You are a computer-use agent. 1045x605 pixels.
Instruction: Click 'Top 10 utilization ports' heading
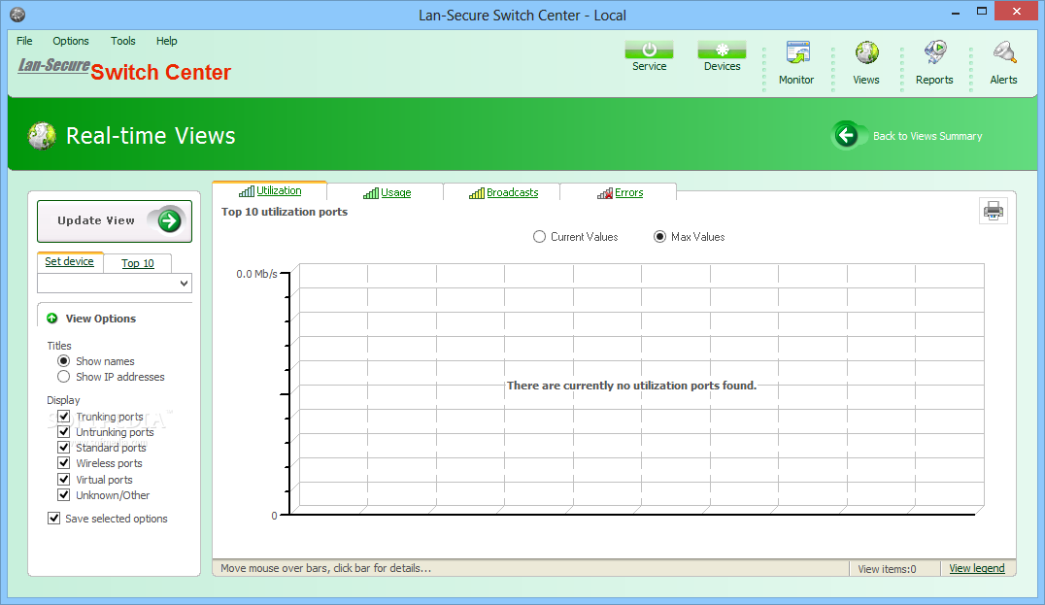285,212
